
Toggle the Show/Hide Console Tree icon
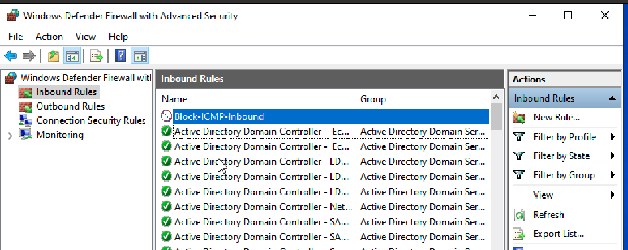click(x=72, y=56)
